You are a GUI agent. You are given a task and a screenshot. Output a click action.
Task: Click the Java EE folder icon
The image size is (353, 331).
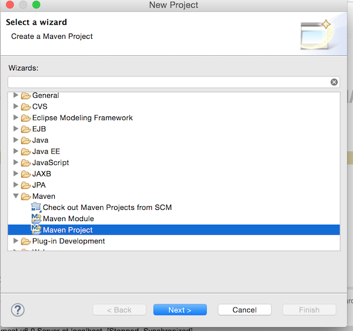[x=26, y=152]
